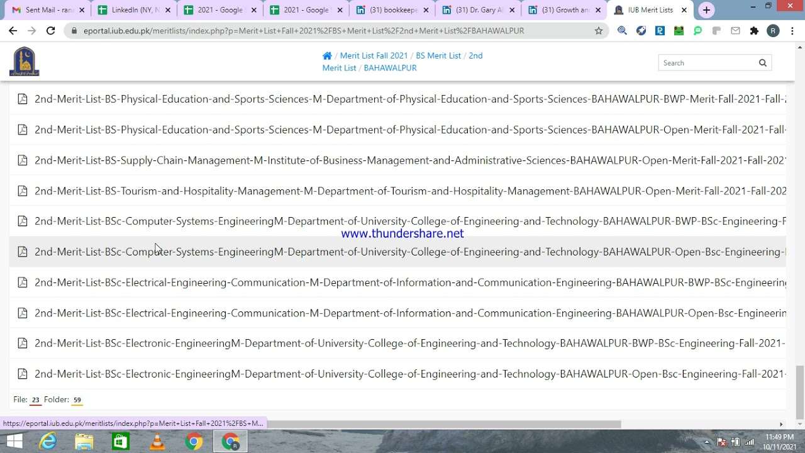Open Computer-Systems-Engineering Open merit list

410,252
